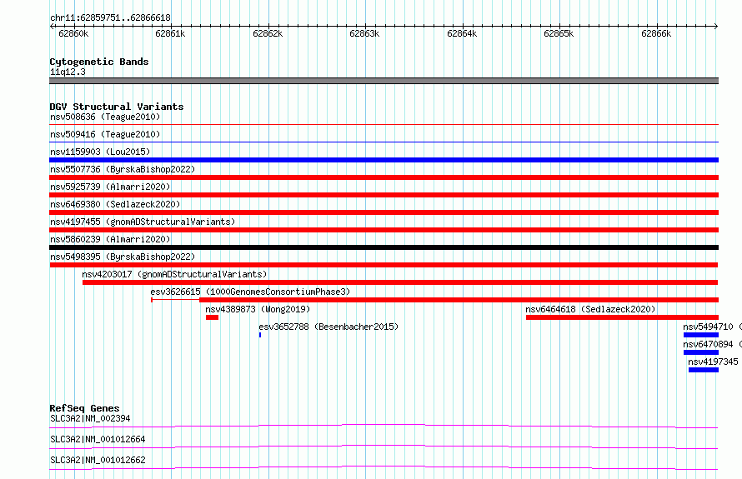
Task: Open SLC3A2|NM_002394 transcript
Action: tap(90, 418)
